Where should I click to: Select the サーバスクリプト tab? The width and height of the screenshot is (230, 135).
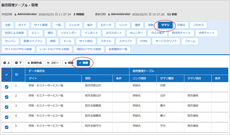(x=166, y=41)
